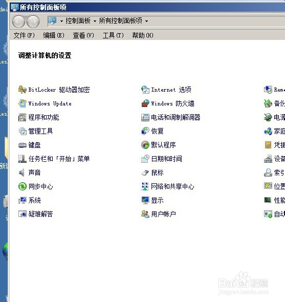This screenshot has width=285, height=302.
Task: Open the 默认程序 link text
Action: coord(163,145)
